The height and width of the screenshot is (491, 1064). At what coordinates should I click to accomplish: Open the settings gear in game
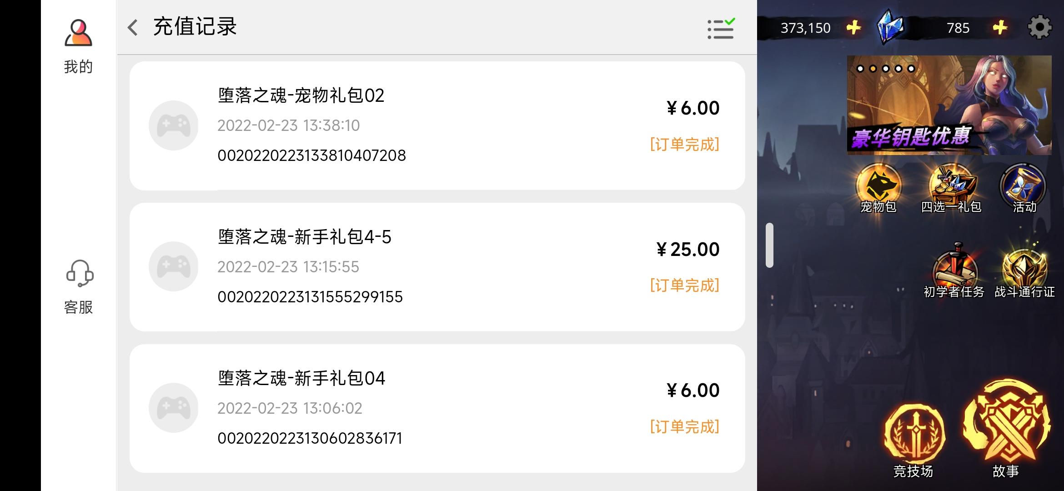pyautogui.click(x=1039, y=28)
